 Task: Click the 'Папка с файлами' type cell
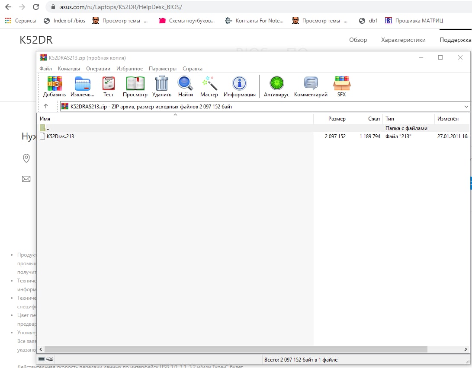[x=406, y=128]
